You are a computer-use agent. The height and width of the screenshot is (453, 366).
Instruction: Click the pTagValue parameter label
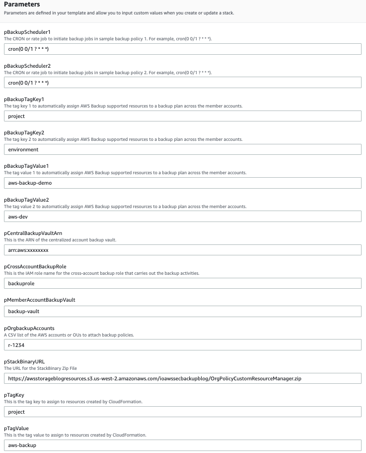tap(16, 427)
